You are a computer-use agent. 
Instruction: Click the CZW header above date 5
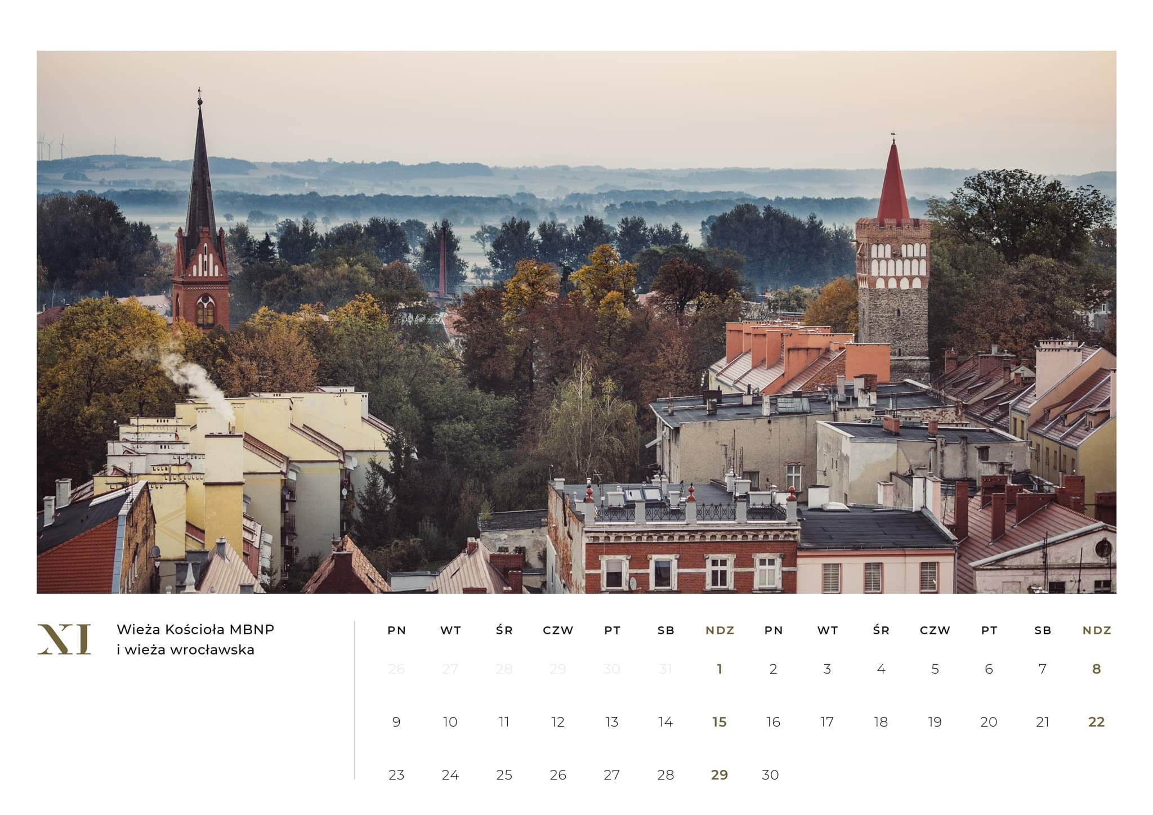[x=935, y=630]
